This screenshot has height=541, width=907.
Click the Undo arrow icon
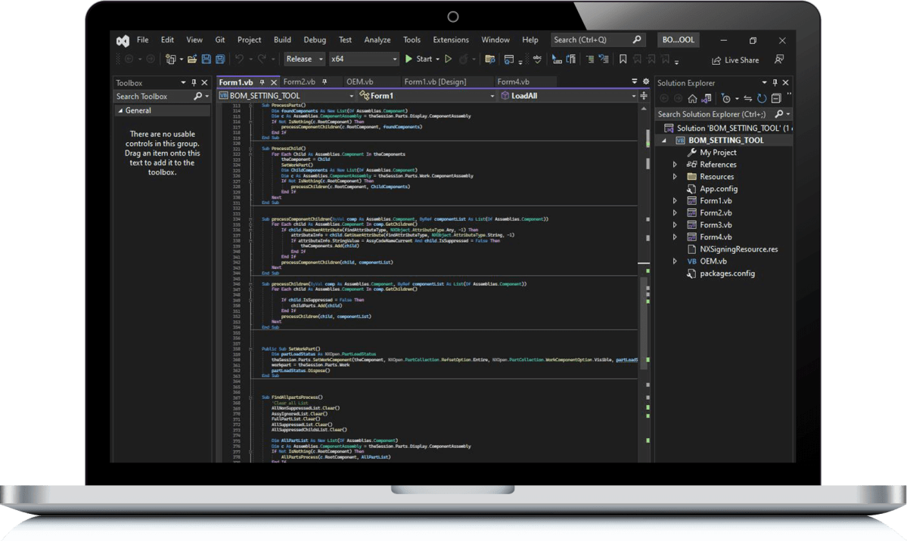(239, 59)
